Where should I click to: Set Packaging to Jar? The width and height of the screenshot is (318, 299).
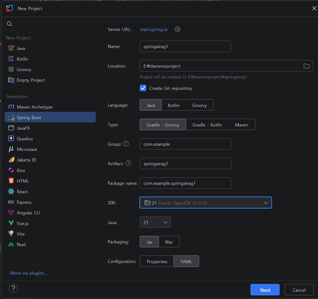[149, 242]
